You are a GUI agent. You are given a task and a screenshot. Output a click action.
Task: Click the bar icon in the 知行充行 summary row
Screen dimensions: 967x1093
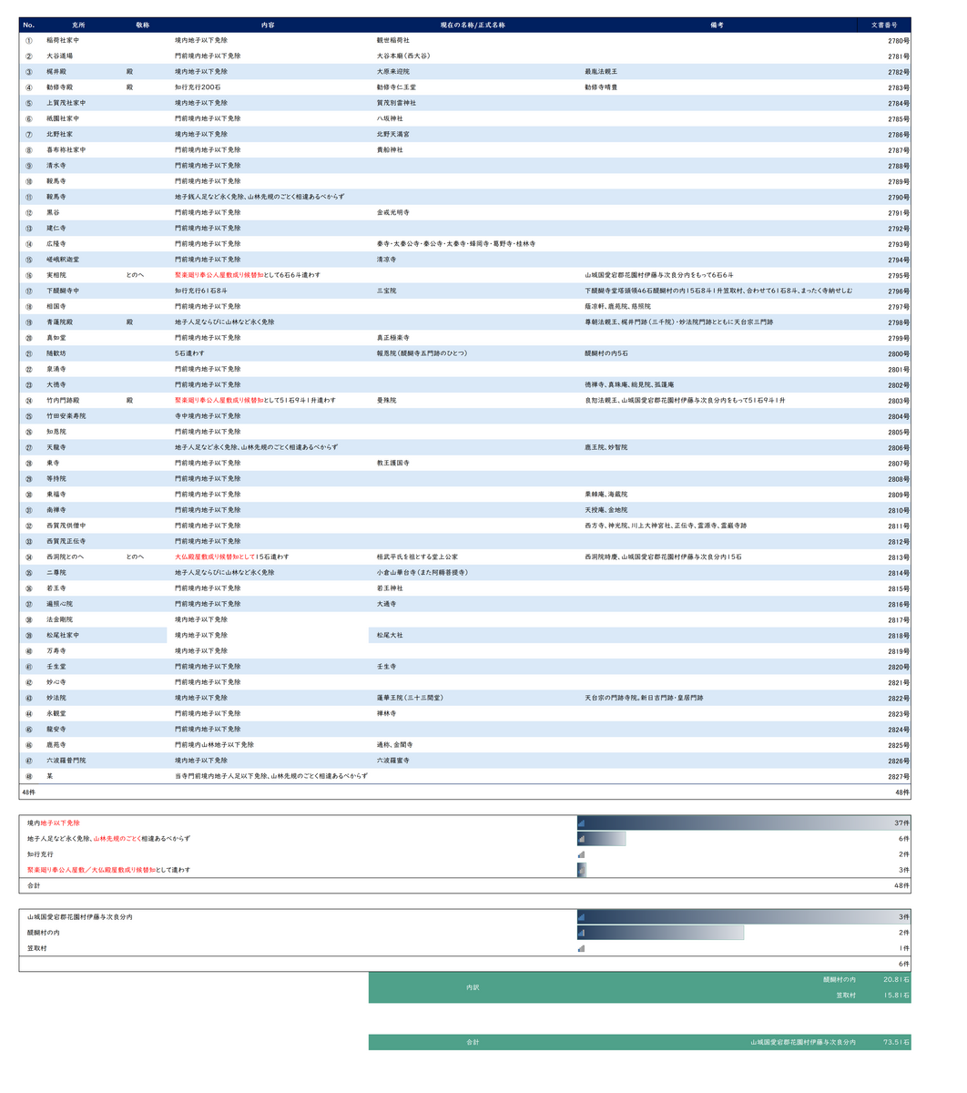click(x=581, y=854)
